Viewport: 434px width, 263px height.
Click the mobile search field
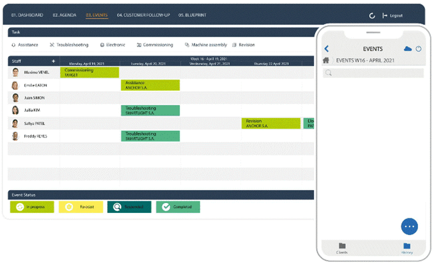373,73
